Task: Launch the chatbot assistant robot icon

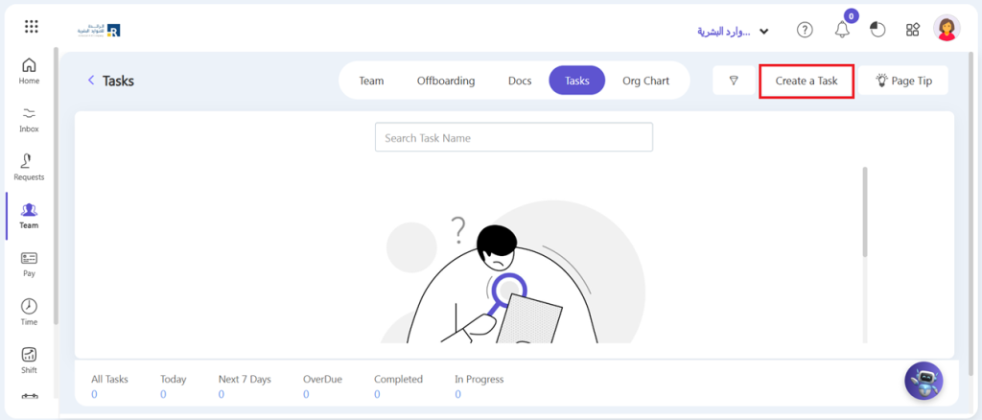Action: pyautogui.click(x=924, y=381)
